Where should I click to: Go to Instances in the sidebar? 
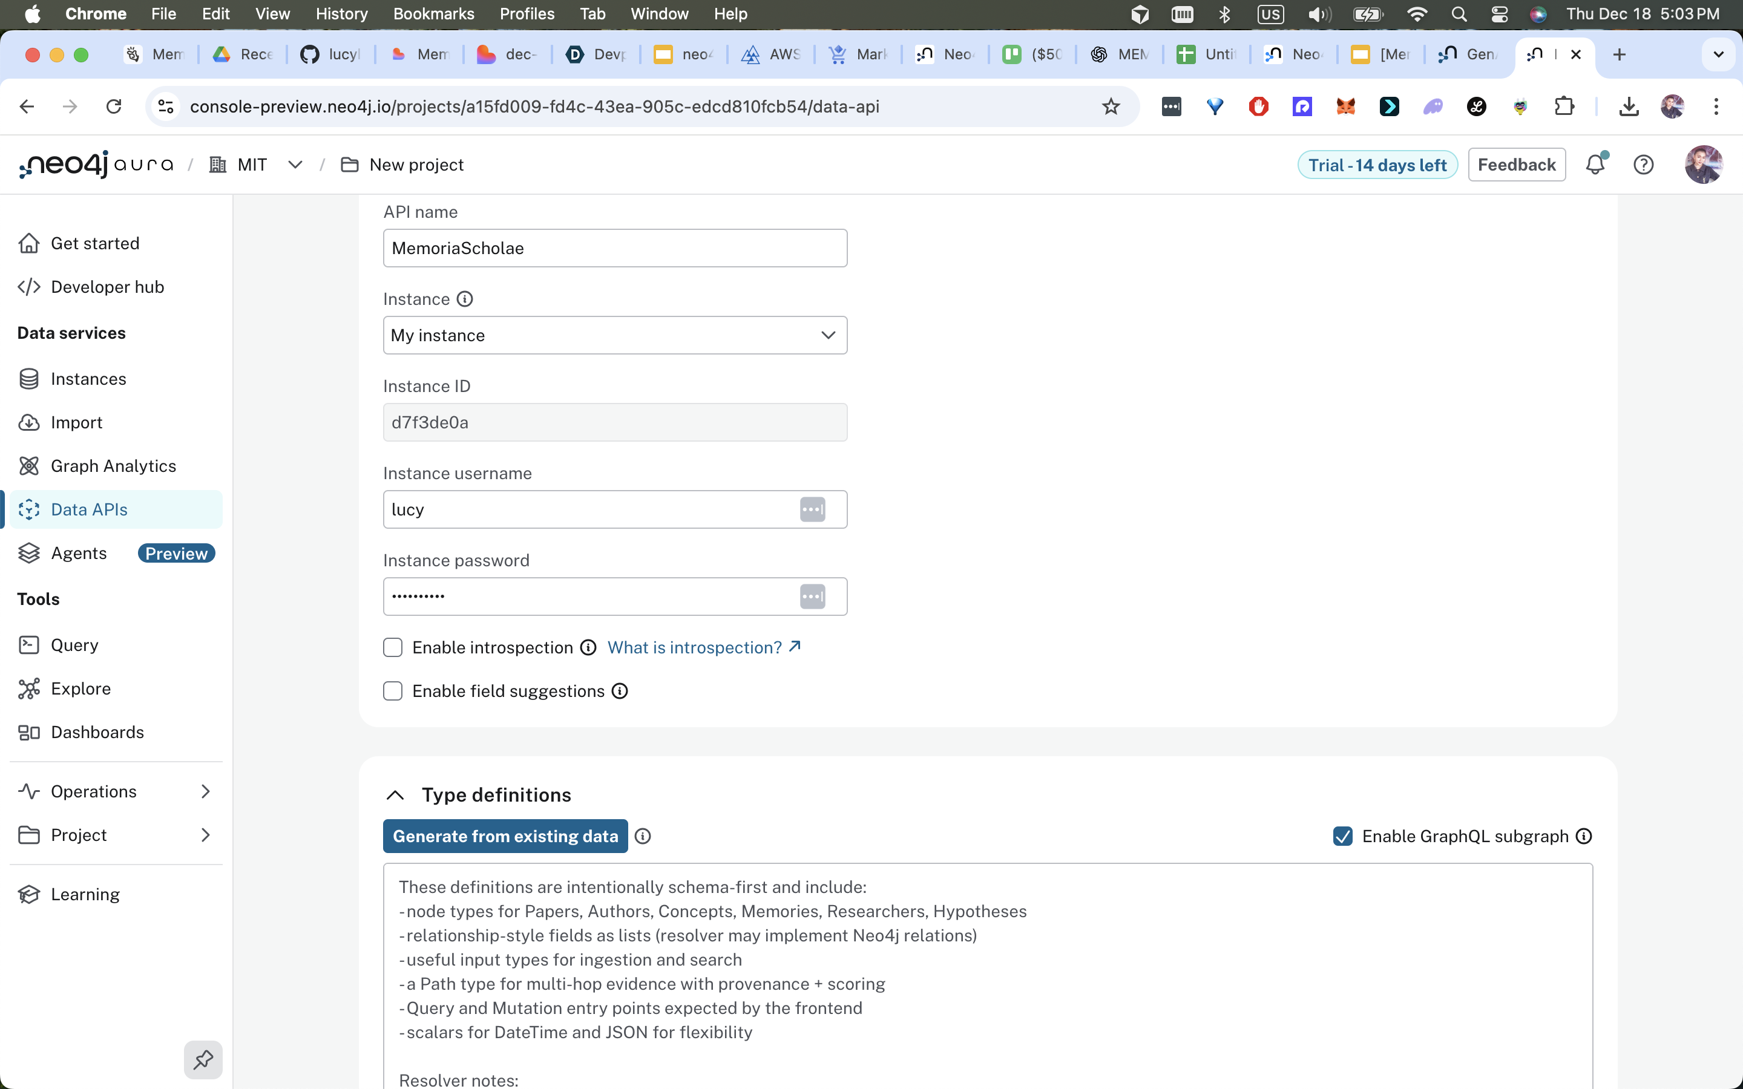88,379
